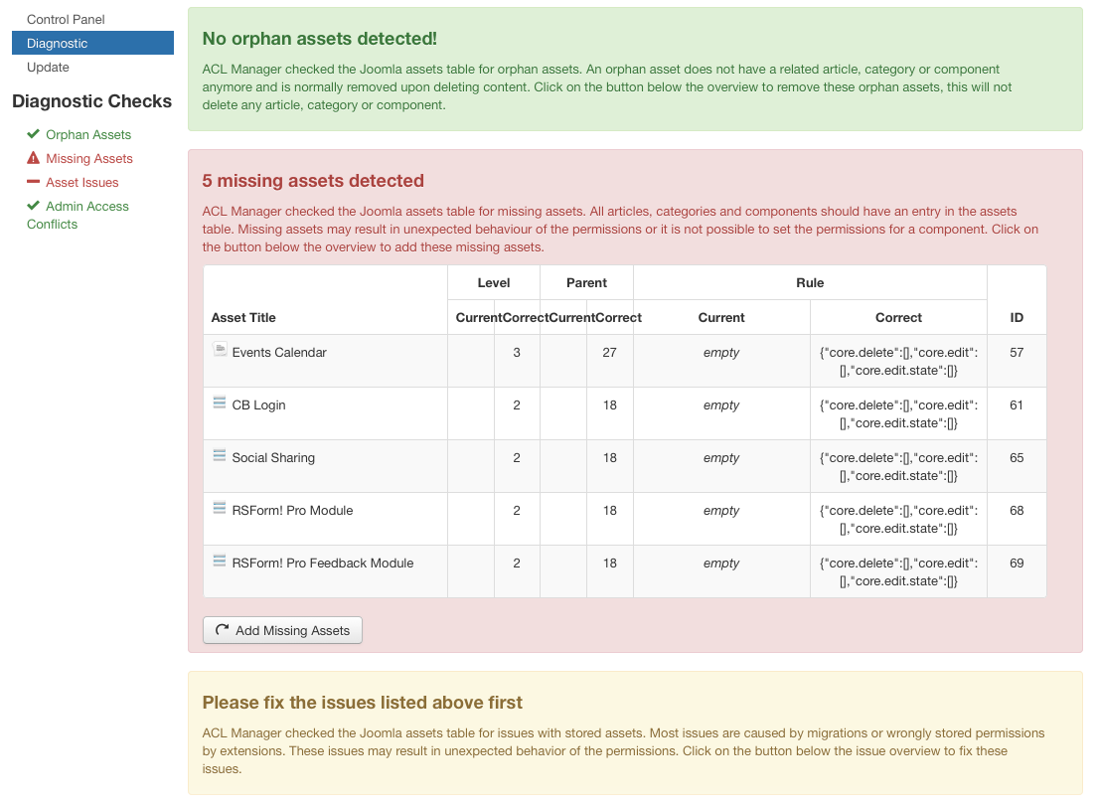Click the ID column header
The image size is (1098, 807).
(1017, 317)
